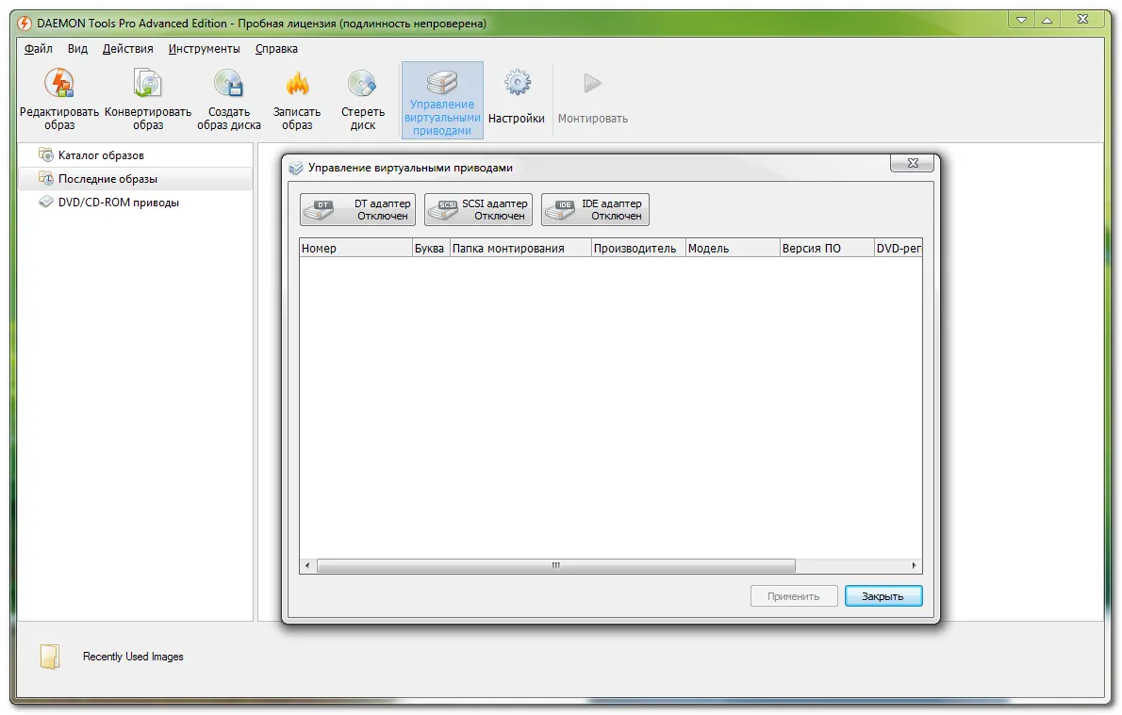This screenshot has height=715, width=1122.
Task: Open the File (Файл) menu
Action: [38, 49]
